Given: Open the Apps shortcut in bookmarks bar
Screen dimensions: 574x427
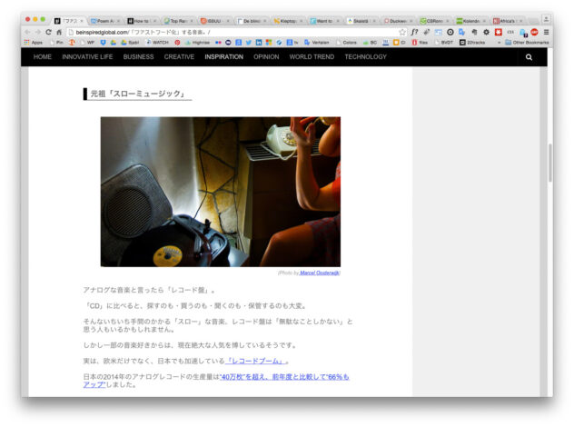Looking at the screenshot, I should [33, 43].
